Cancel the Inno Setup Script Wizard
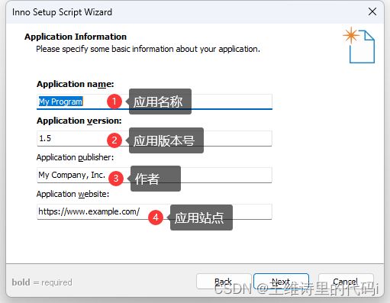 click(346, 282)
